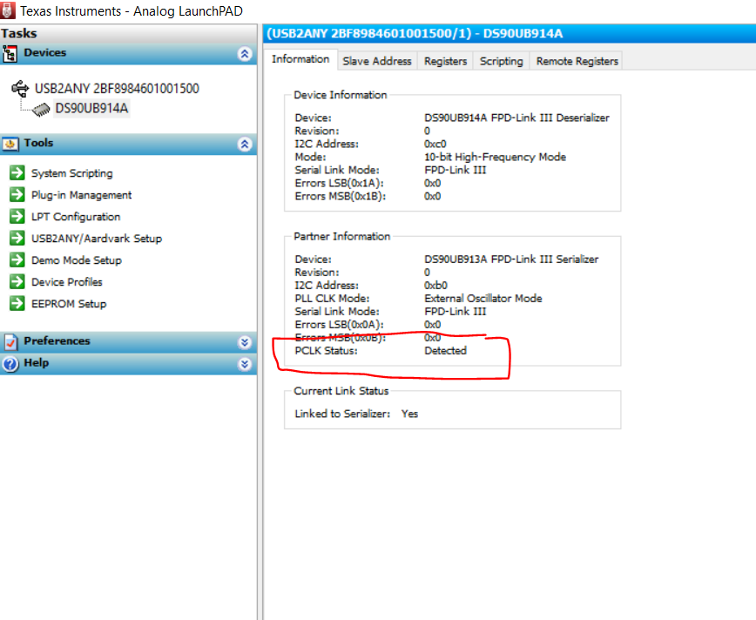Click the Errors LSB(0x1A) label
The image size is (756, 620).
click(340, 183)
